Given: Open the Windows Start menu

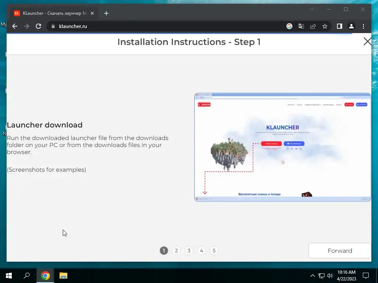Looking at the screenshot, I should [9, 276].
